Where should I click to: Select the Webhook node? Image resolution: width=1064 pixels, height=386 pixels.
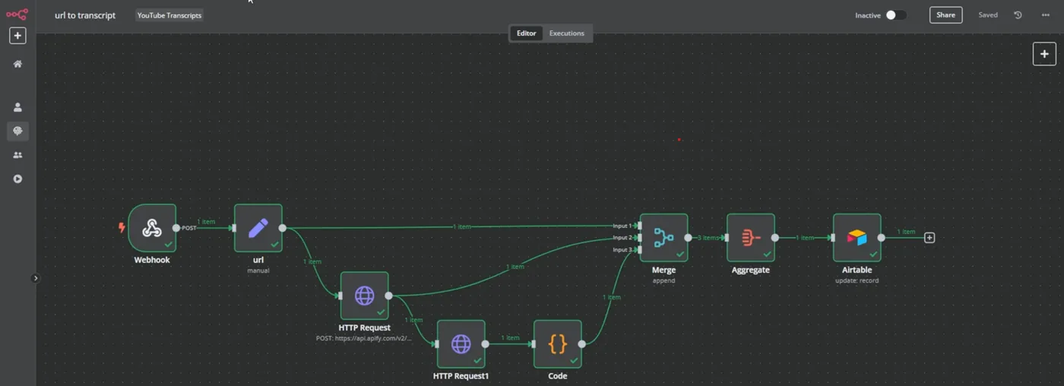tap(152, 228)
